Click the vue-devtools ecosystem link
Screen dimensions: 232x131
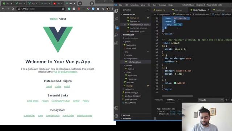coord(53,116)
